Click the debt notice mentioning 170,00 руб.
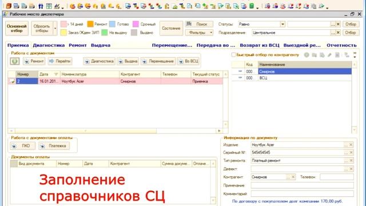This screenshot has height=206, width=366. (287, 201)
